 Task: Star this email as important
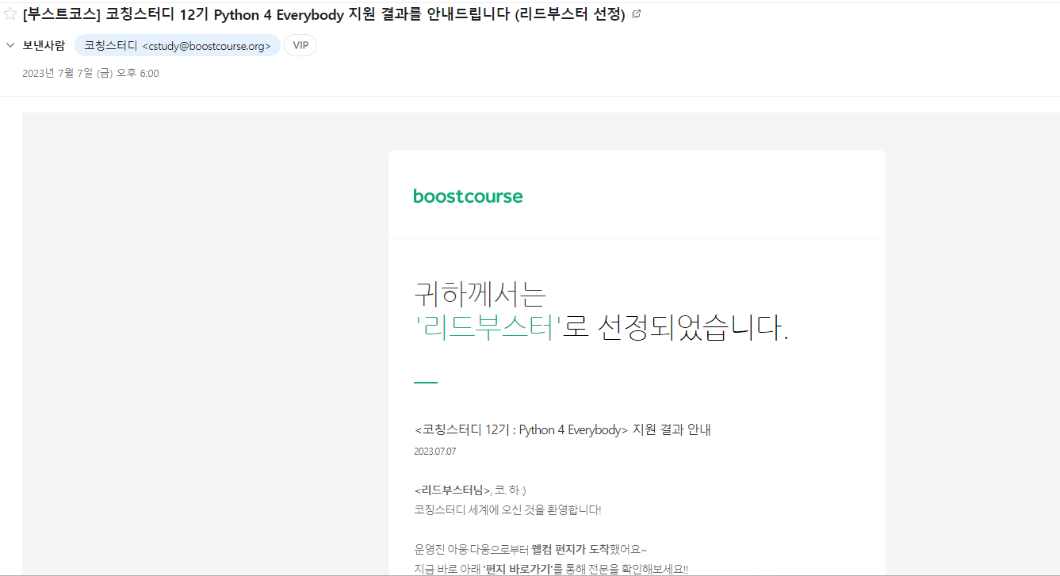coord(10,13)
